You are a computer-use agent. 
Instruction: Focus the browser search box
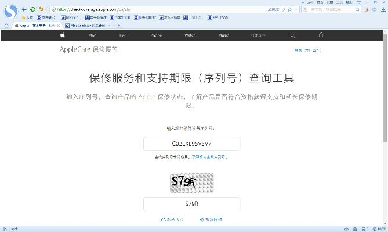tap(332, 9)
